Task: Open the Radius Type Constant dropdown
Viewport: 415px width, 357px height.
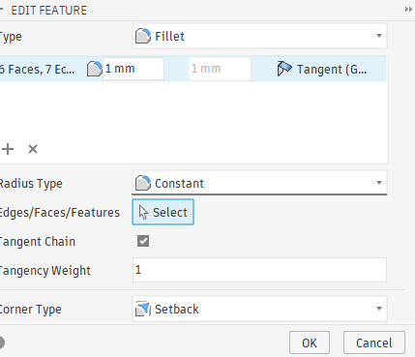Action: [259, 183]
